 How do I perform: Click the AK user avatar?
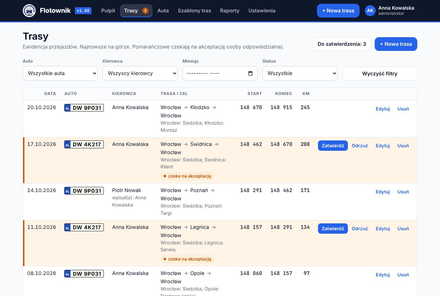click(370, 11)
